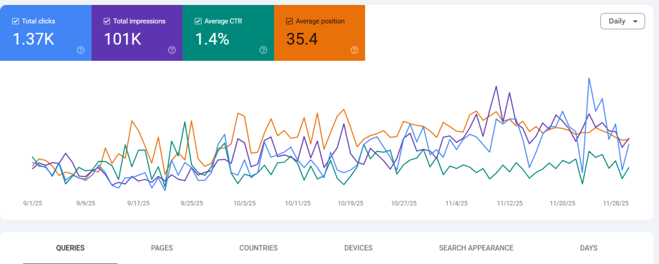Click the 1.37K total clicks value
The image size is (659, 264).
[33, 40]
